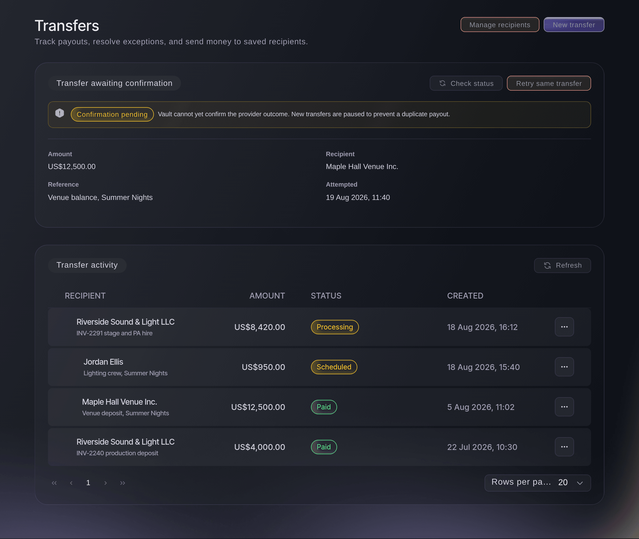Click pending transfer amount US$12,500.00 detail

pos(72,167)
